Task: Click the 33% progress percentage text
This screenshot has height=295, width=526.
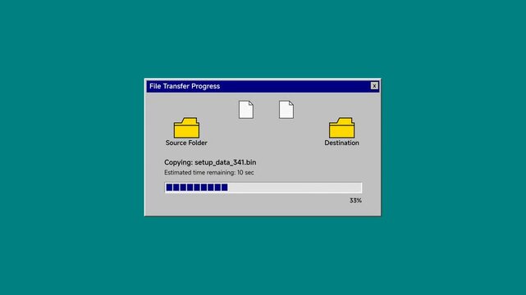Action: 355,201
